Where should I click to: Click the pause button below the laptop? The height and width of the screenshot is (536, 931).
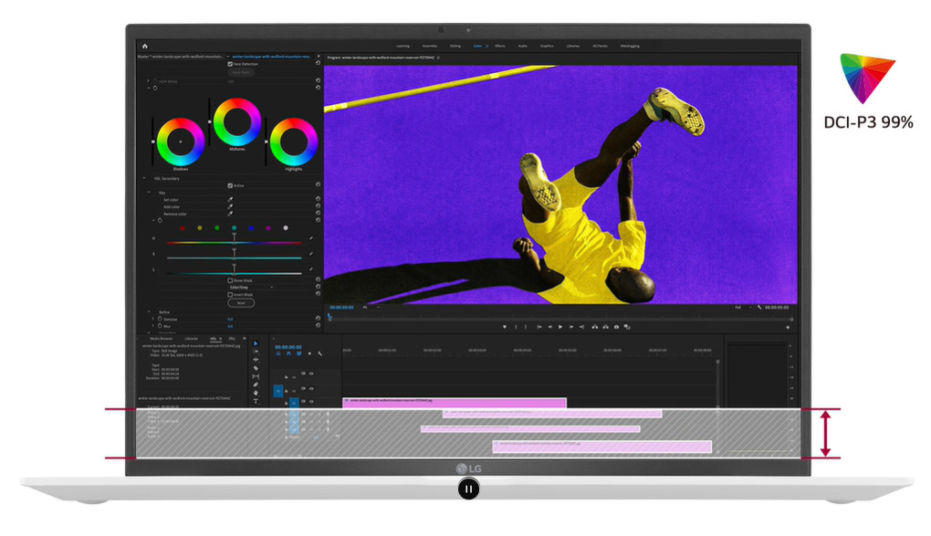pos(467,489)
